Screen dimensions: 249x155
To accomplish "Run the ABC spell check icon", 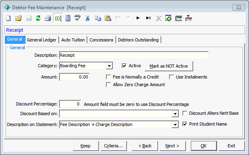I will tap(78, 18).
